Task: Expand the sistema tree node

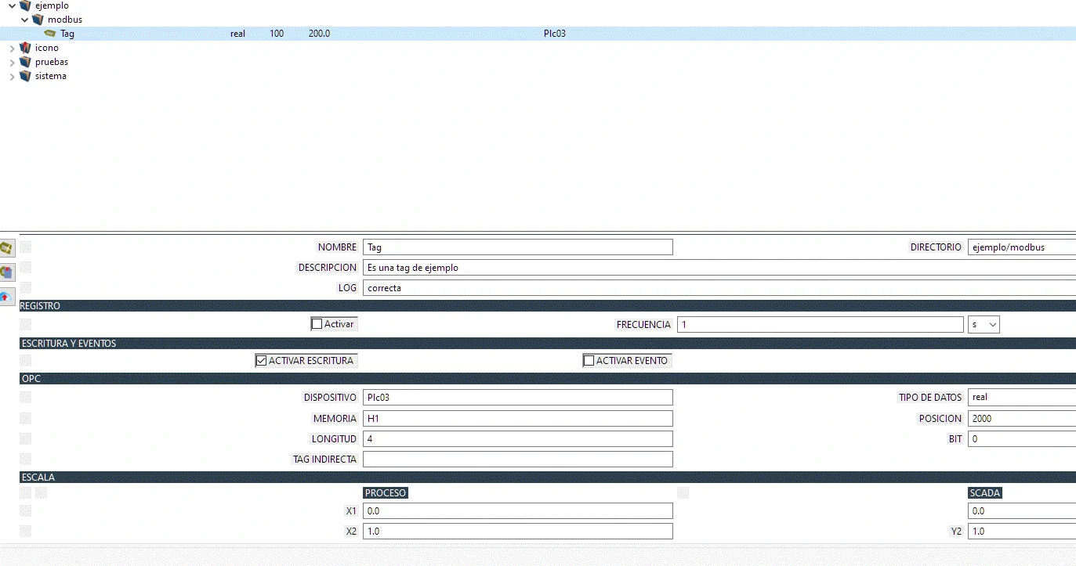Action: pyautogui.click(x=12, y=77)
